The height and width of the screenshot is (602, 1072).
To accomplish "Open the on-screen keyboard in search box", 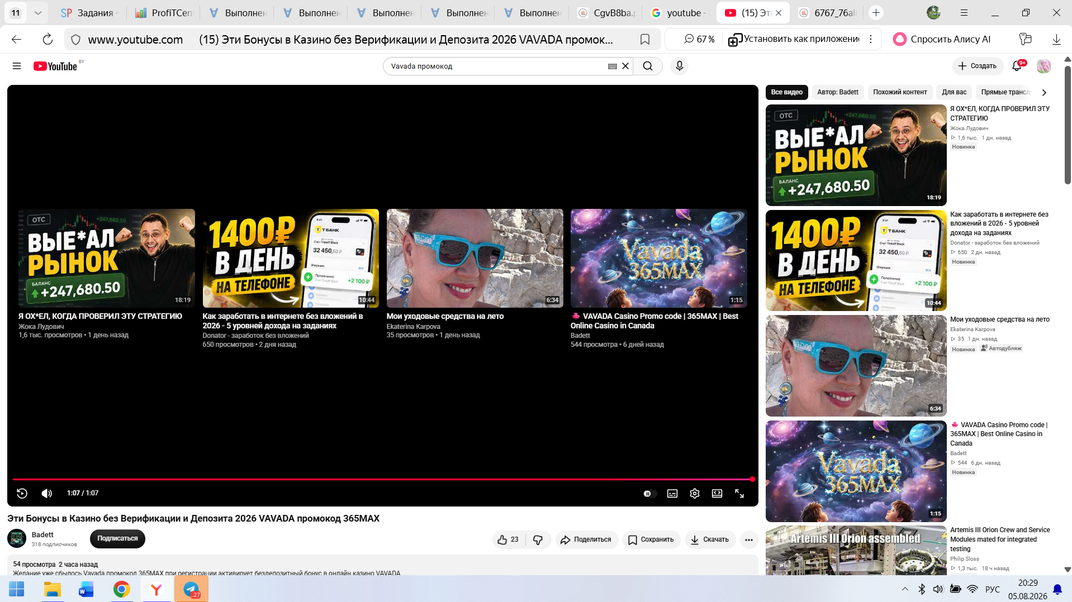I will tap(613, 66).
